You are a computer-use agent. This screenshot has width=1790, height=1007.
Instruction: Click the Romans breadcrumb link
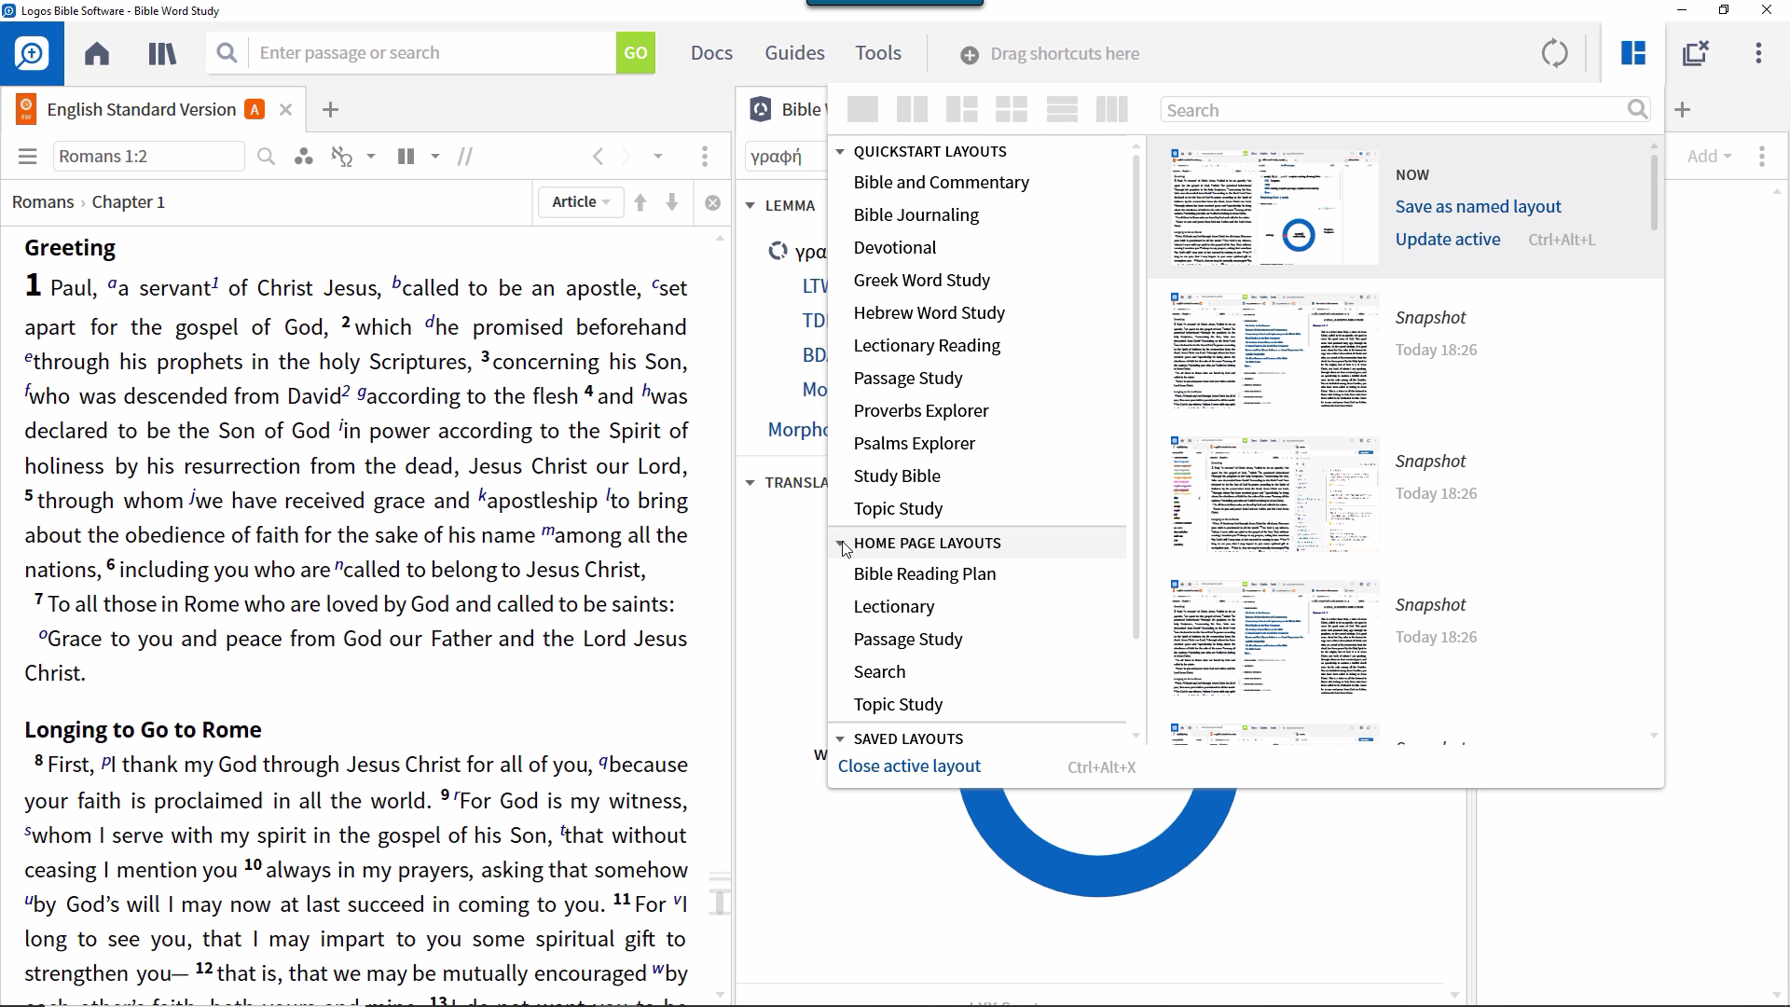tap(43, 202)
